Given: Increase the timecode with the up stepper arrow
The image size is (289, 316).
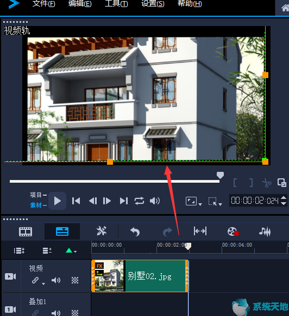Looking at the screenshot, I should [x=284, y=198].
